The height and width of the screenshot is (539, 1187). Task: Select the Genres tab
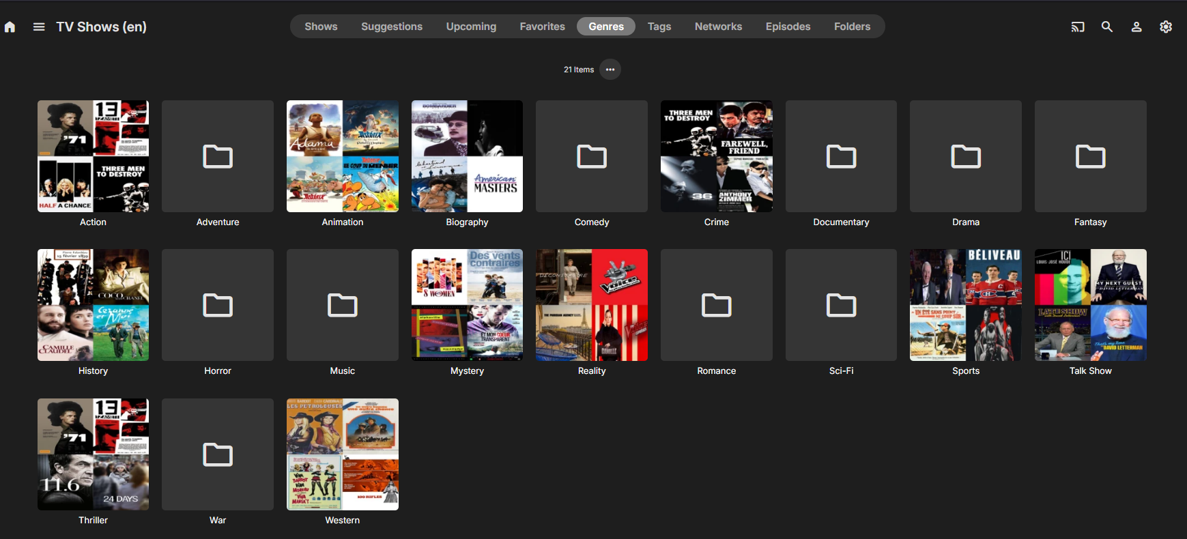(x=606, y=27)
